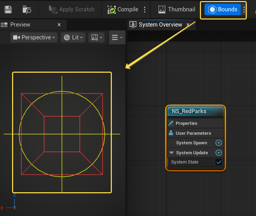
Task: Select User Parameters row
Action: [x=195, y=133]
